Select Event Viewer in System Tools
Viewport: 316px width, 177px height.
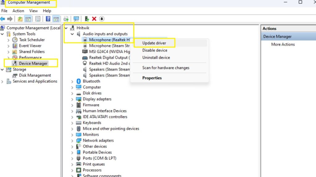point(30,46)
